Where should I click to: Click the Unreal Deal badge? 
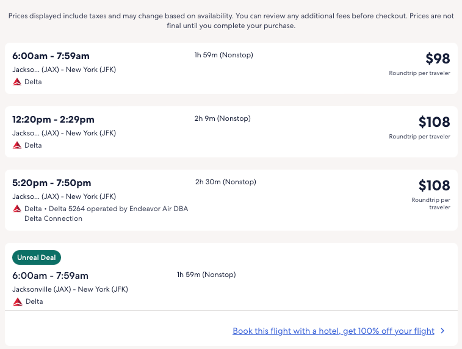click(x=37, y=257)
